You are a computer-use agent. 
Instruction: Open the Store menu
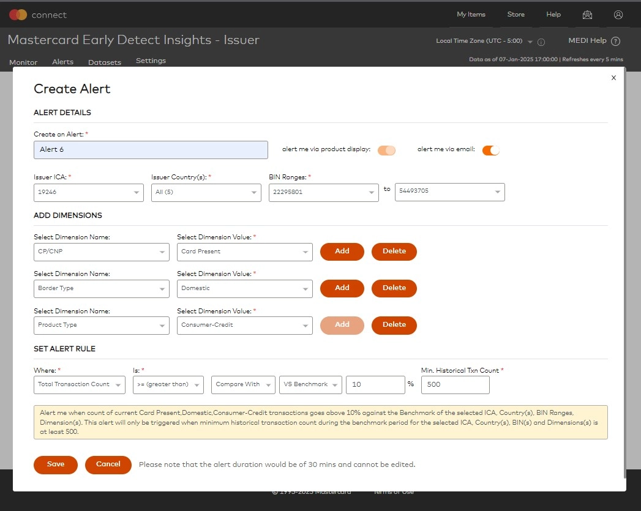tap(515, 14)
